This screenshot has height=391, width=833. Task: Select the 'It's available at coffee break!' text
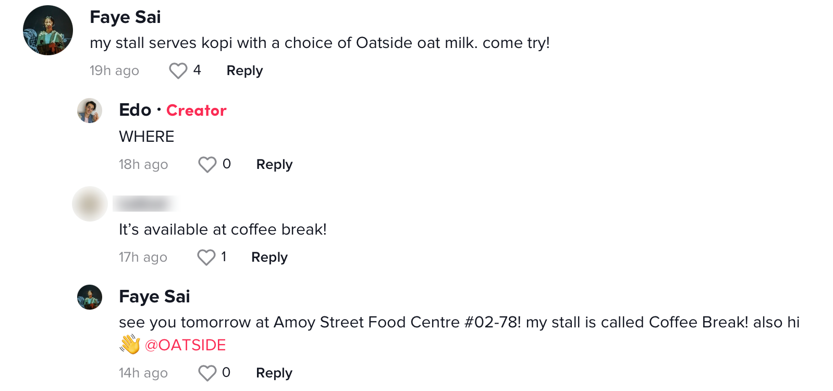223,229
